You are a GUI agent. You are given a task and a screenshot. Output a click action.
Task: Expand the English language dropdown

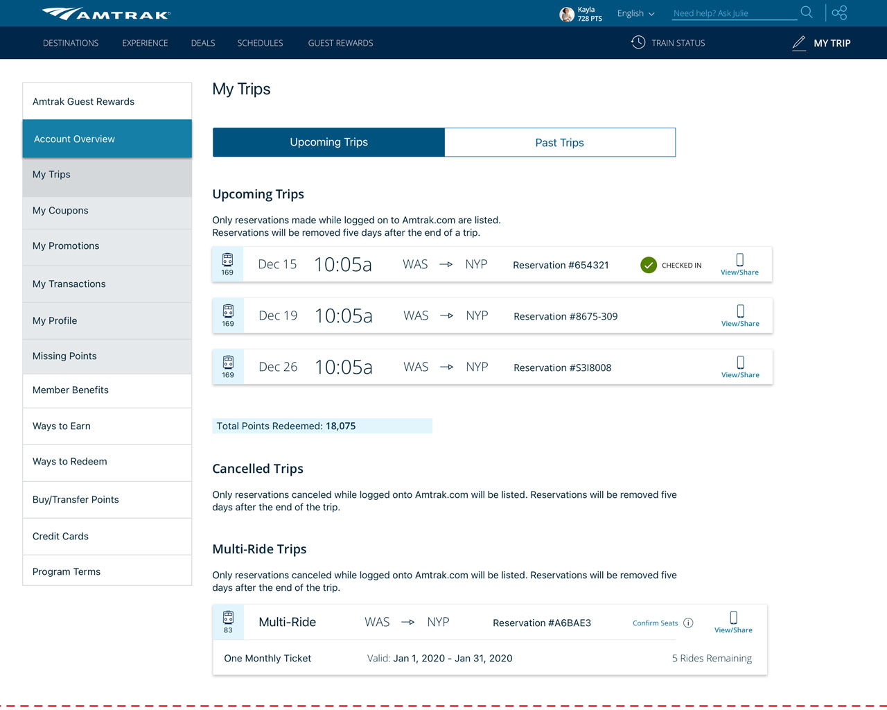[x=635, y=13]
